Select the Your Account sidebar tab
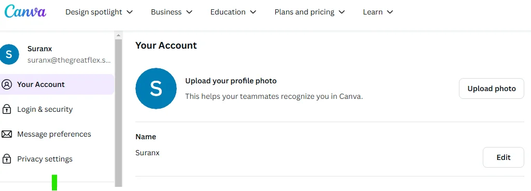531x191 pixels. coord(57,84)
